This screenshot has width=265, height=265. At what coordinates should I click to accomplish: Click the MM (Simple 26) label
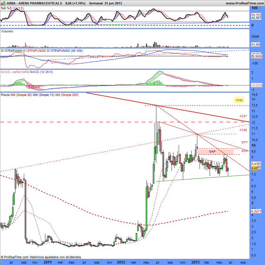coord(21,95)
